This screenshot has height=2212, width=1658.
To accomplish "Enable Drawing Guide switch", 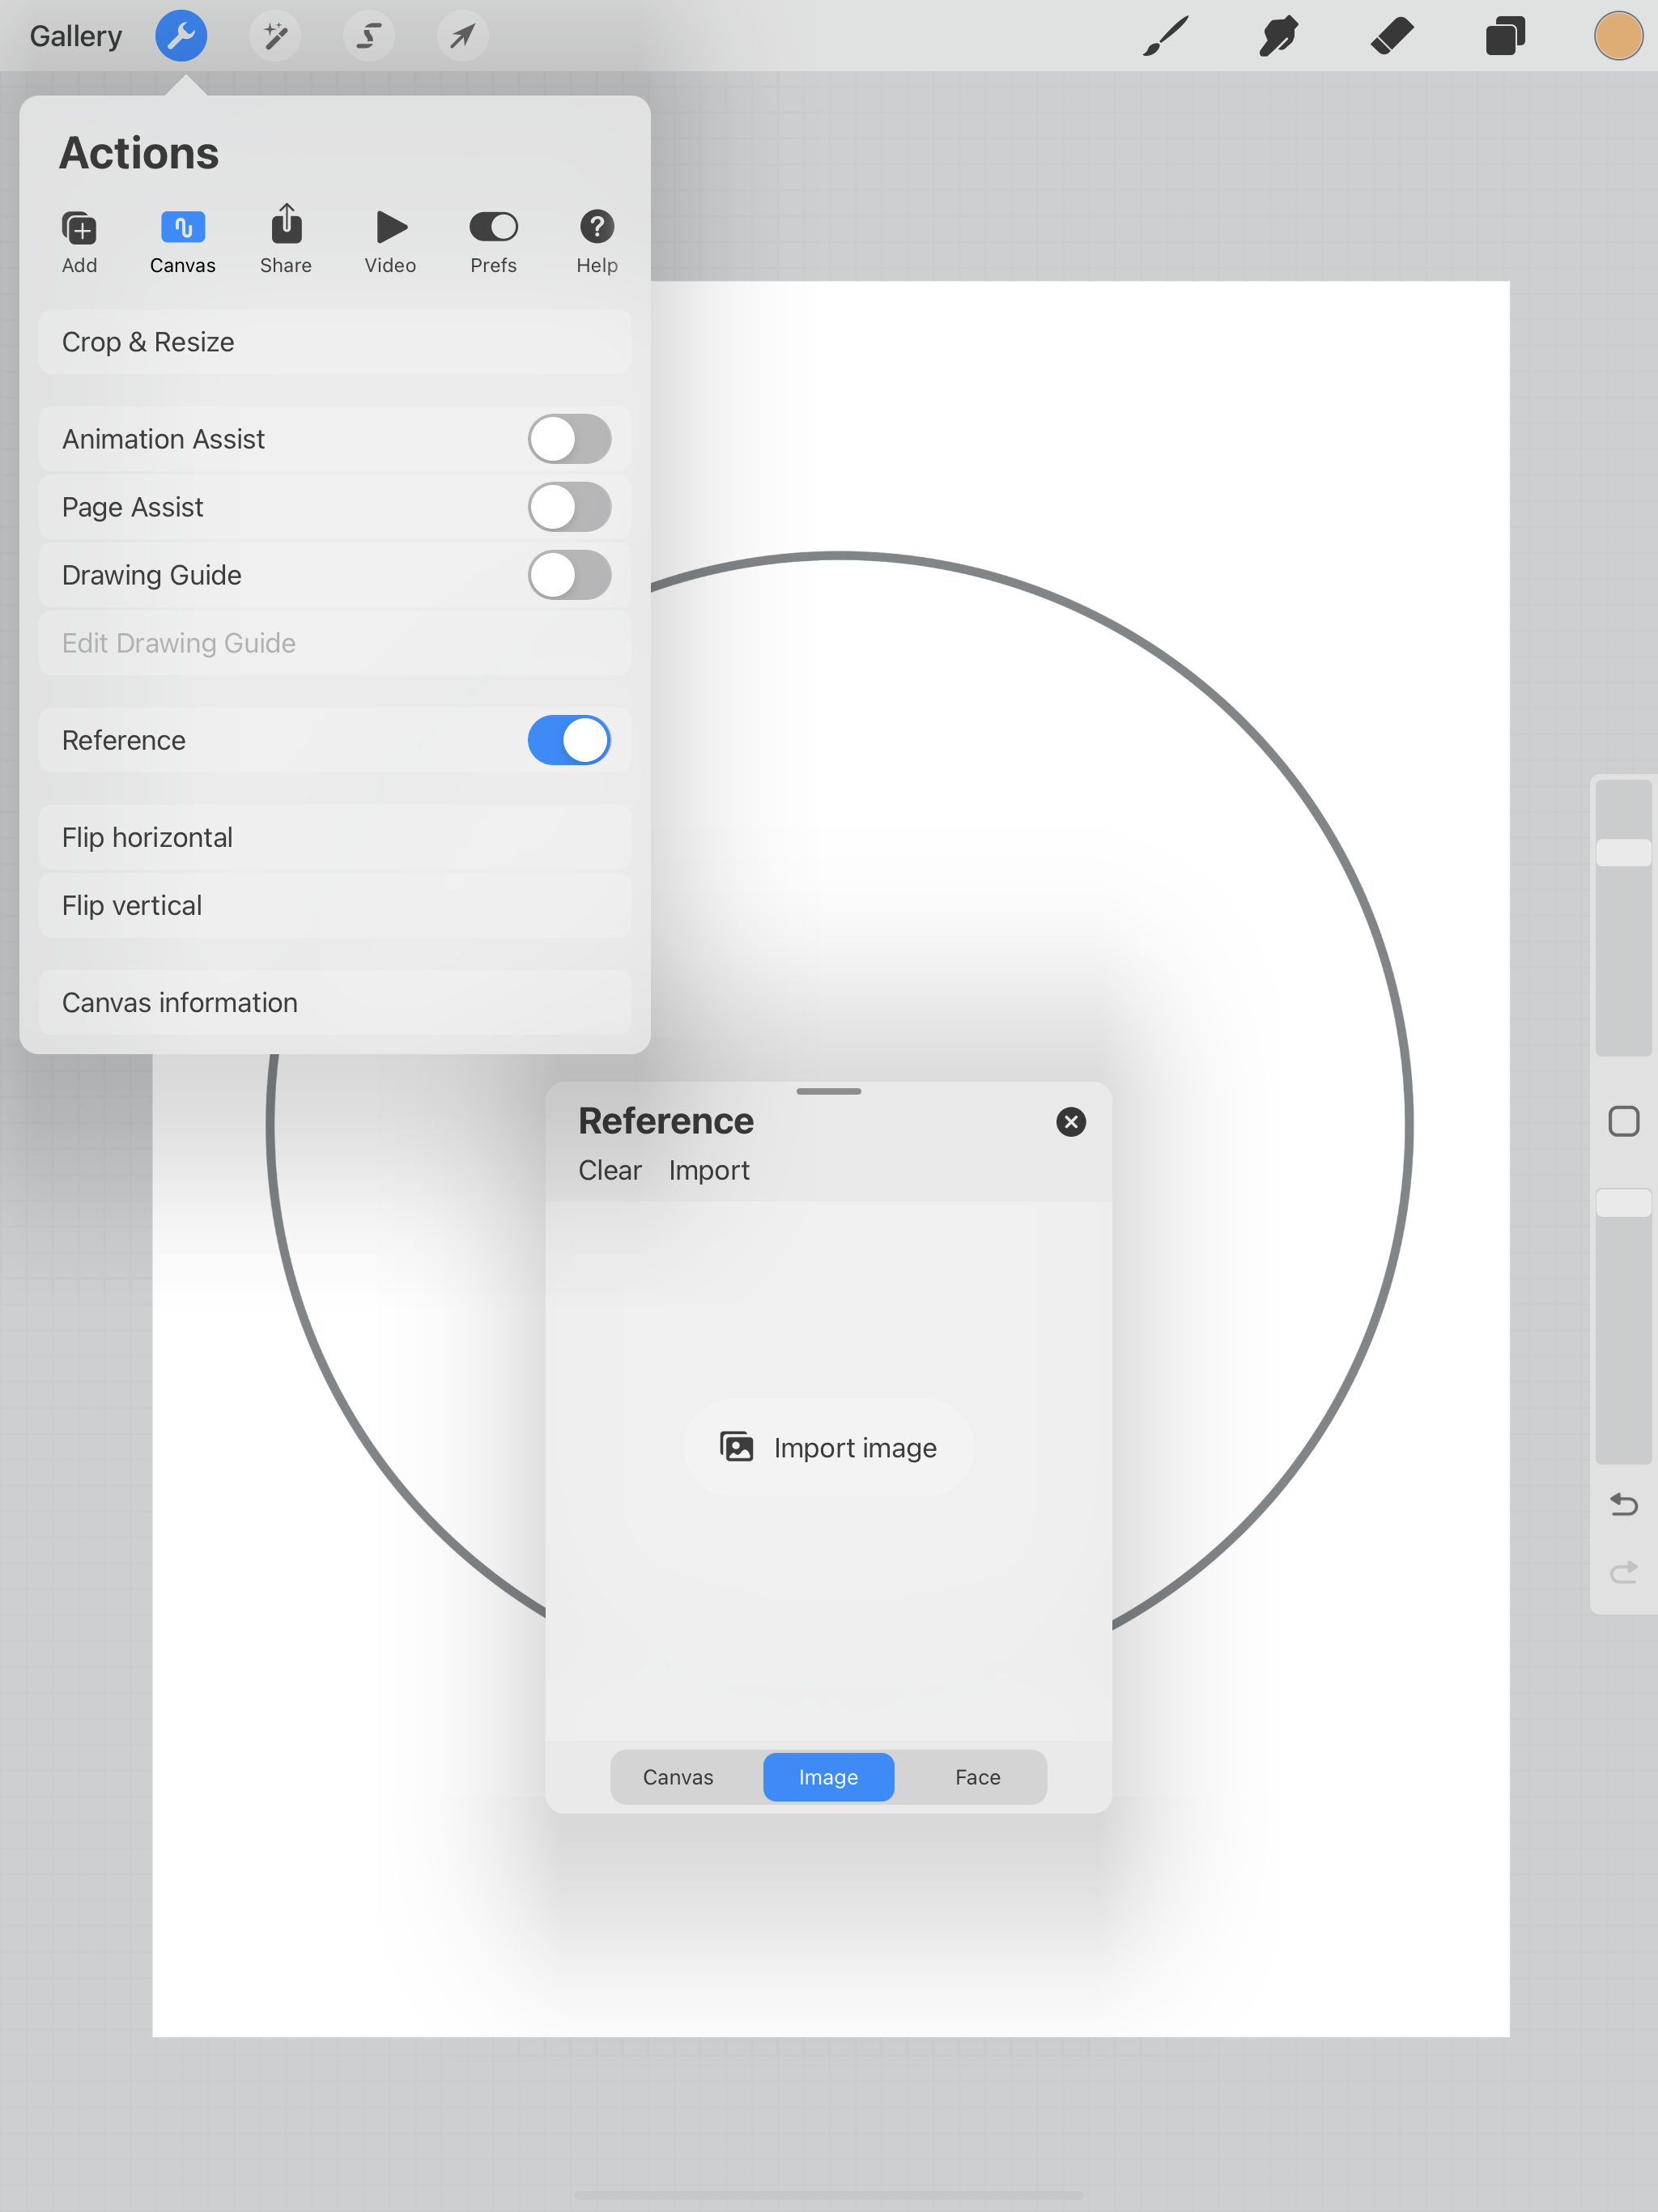I will coord(570,575).
